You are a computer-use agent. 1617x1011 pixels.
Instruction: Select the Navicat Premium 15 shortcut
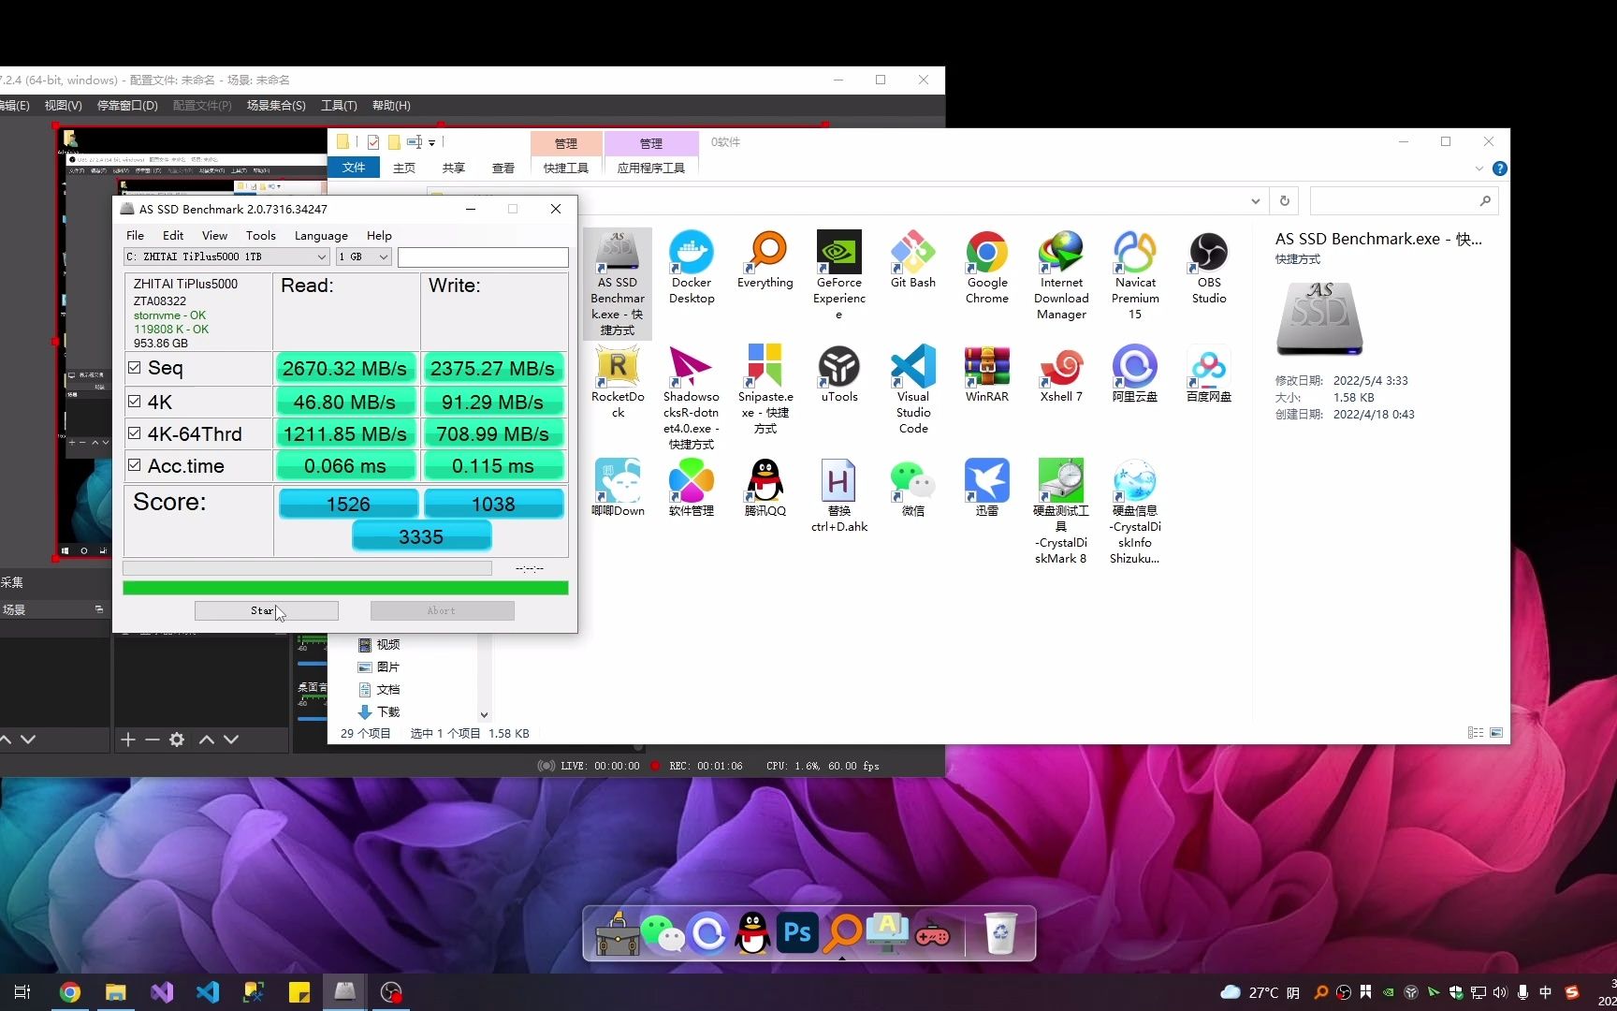click(x=1135, y=275)
